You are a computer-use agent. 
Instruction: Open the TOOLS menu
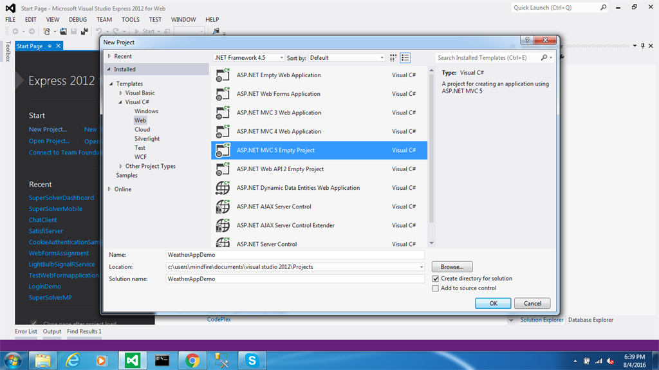pyautogui.click(x=130, y=19)
